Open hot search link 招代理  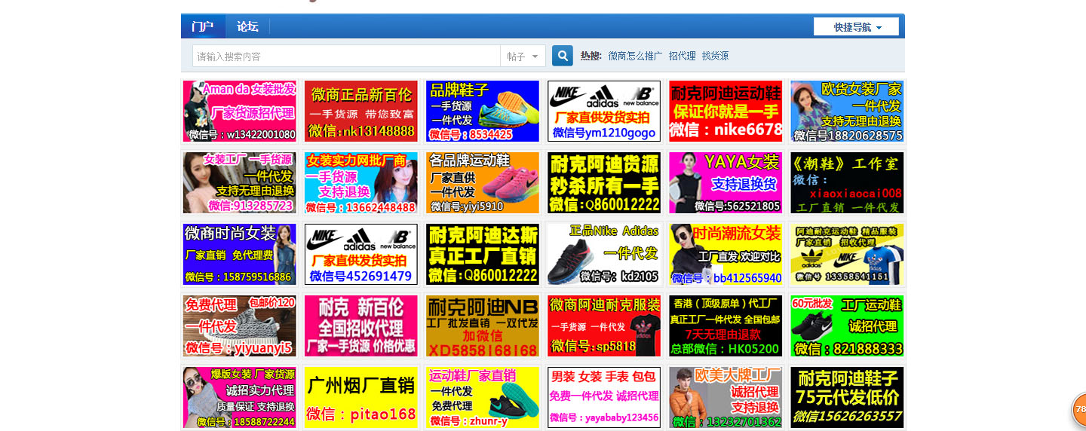pyautogui.click(x=682, y=57)
